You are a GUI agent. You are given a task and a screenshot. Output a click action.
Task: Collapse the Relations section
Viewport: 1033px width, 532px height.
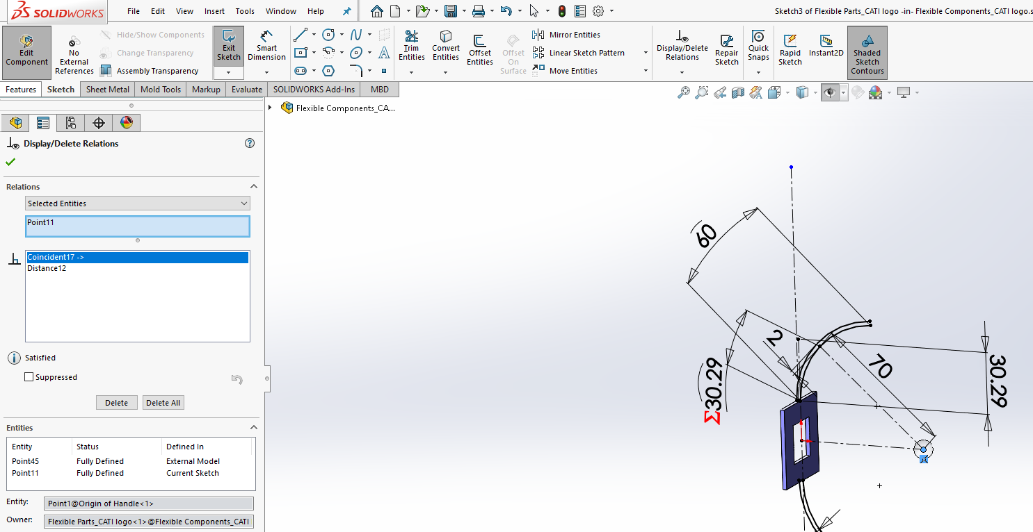(x=254, y=187)
